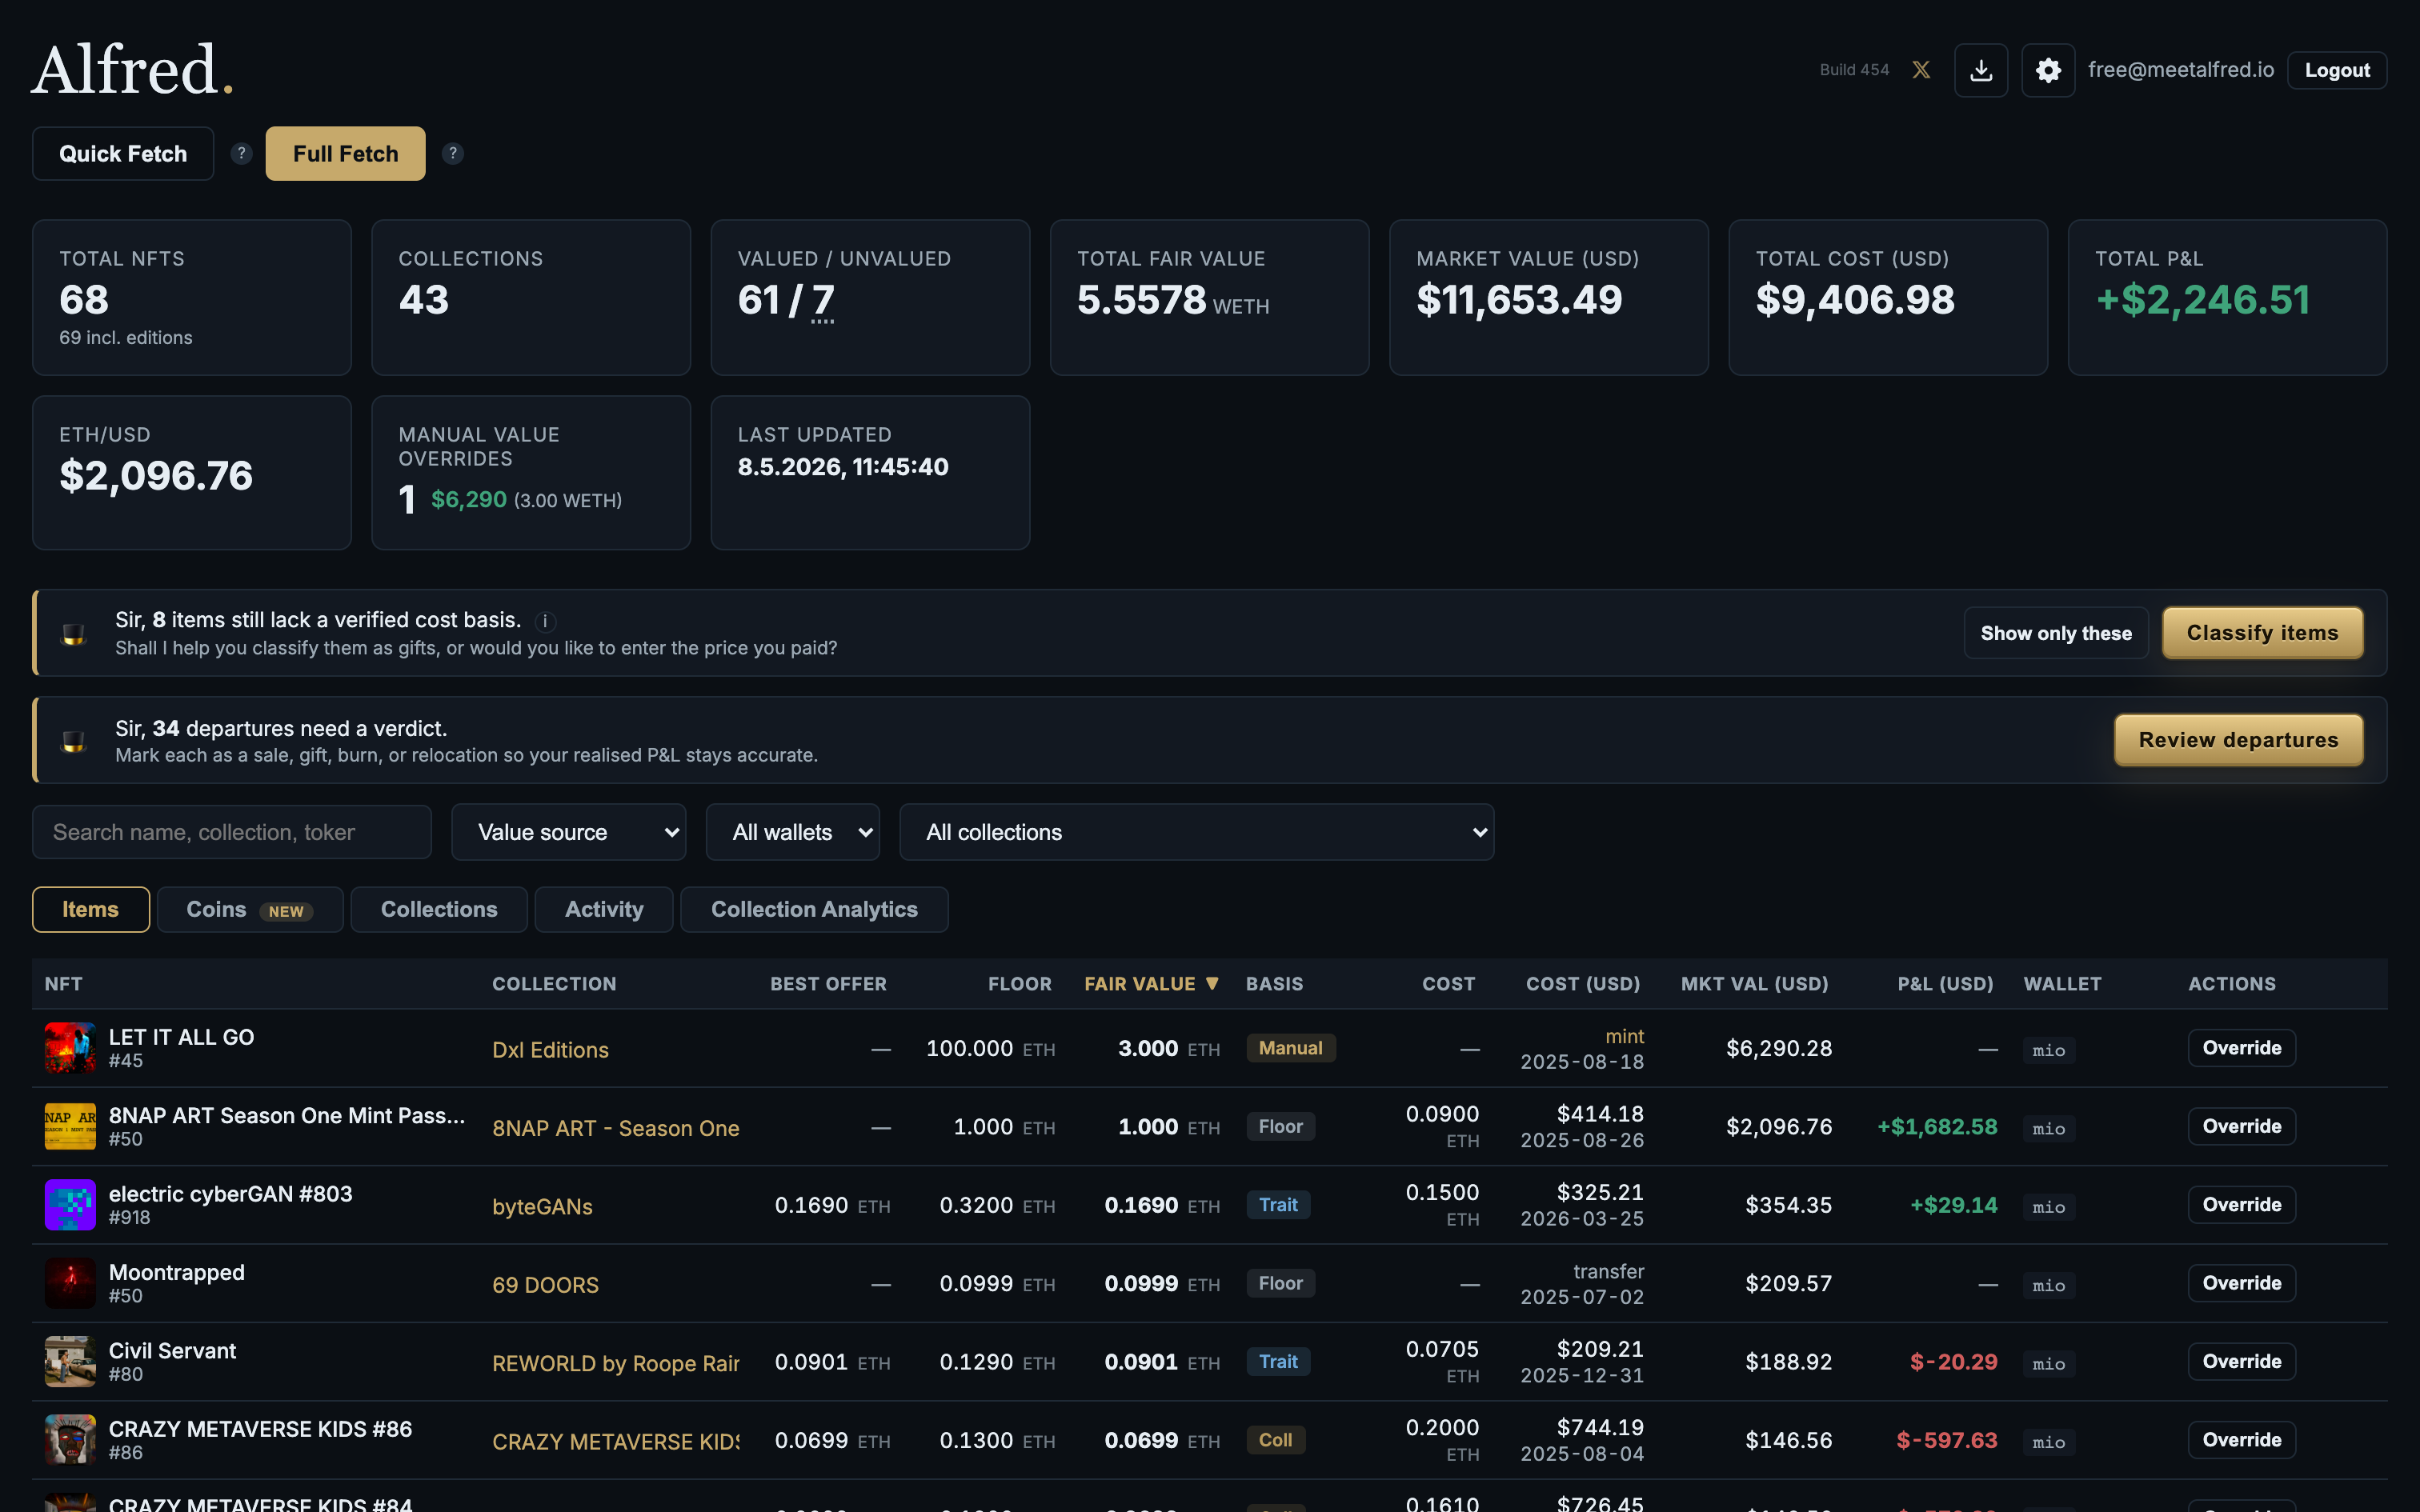Click Classify items button
This screenshot has width=2420, height=1512.
(2263, 633)
